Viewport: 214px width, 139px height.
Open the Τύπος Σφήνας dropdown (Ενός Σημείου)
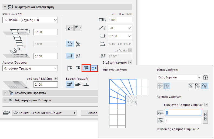[179, 77]
